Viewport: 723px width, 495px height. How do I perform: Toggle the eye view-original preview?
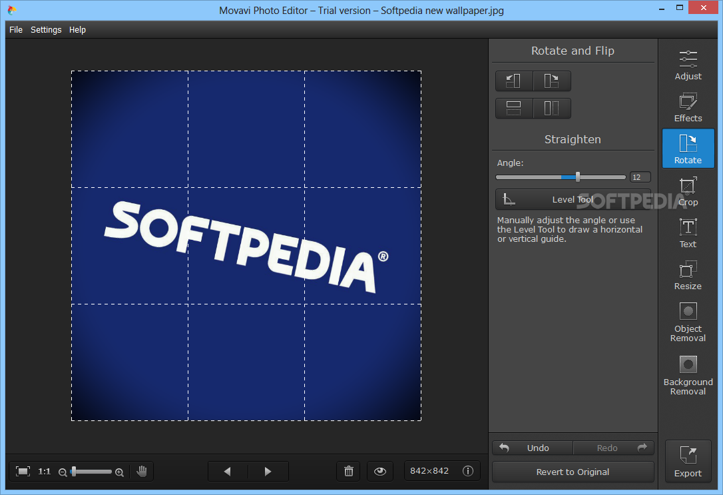(x=380, y=471)
